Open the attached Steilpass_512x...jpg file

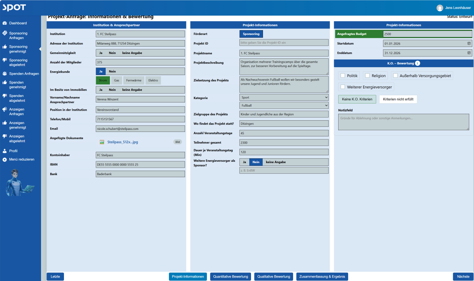(x=122, y=142)
